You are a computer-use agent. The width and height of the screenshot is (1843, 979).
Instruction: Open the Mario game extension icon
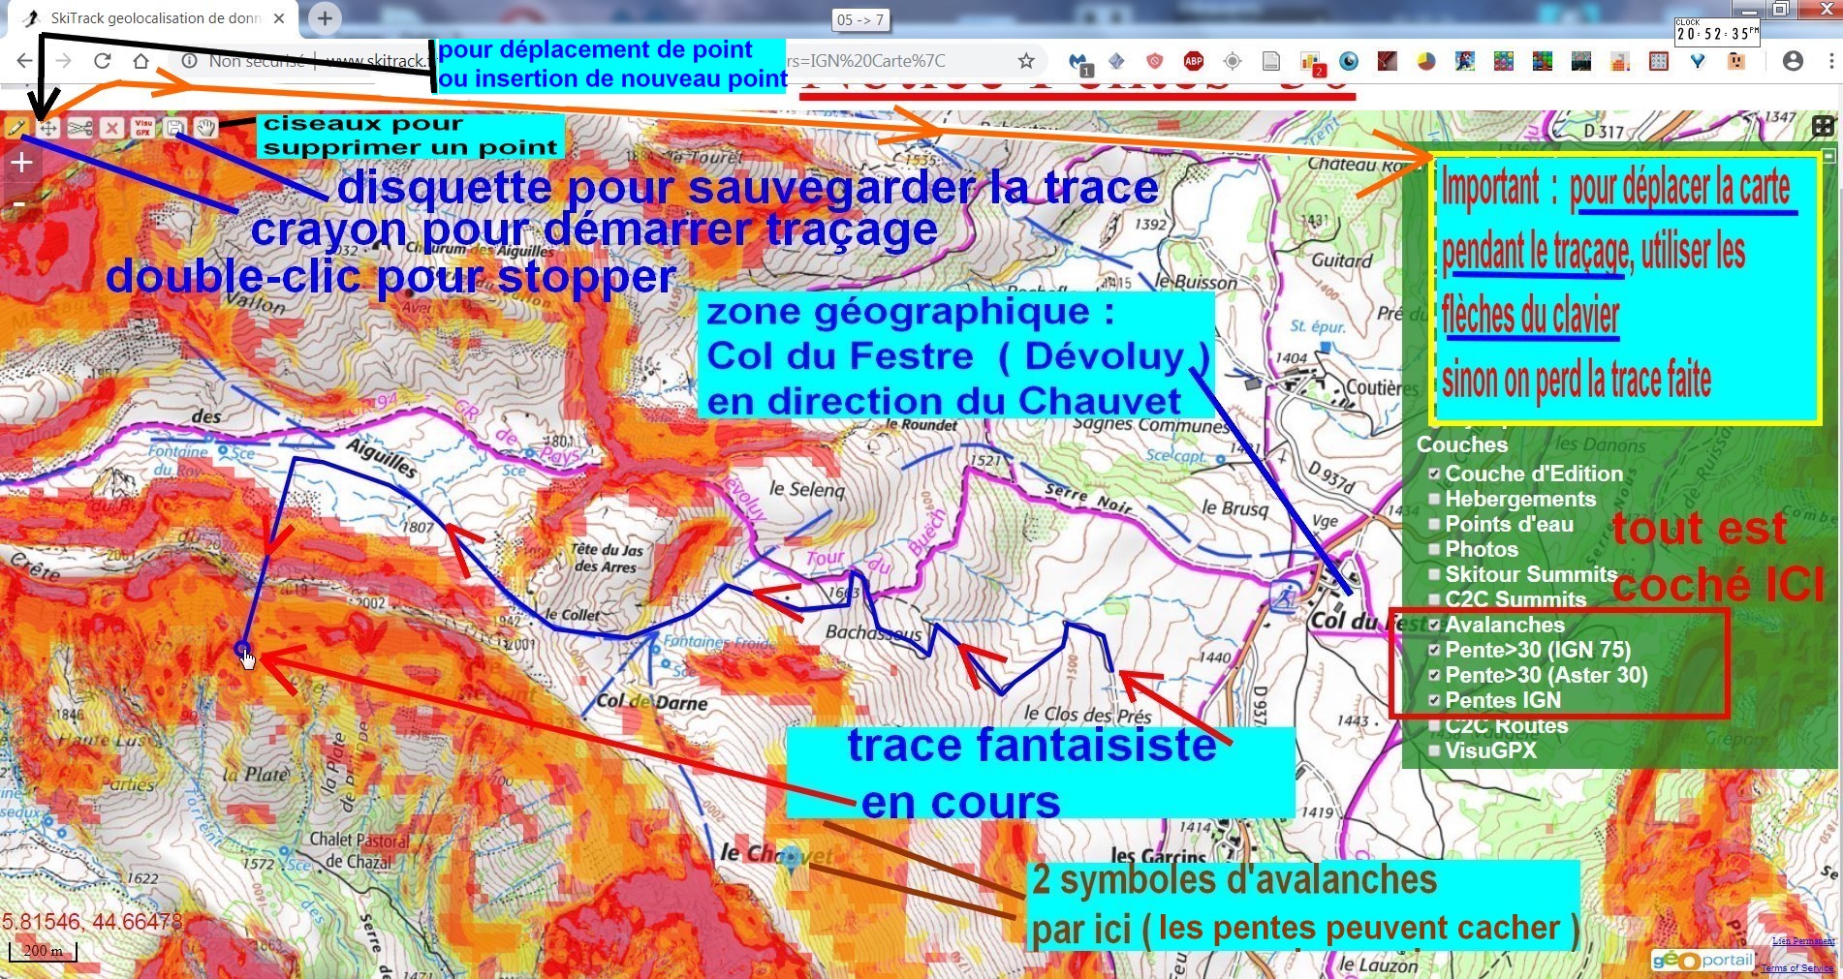click(x=1465, y=61)
